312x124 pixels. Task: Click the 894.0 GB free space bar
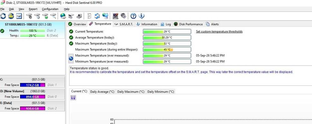pyautogui.click(x=33, y=97)
